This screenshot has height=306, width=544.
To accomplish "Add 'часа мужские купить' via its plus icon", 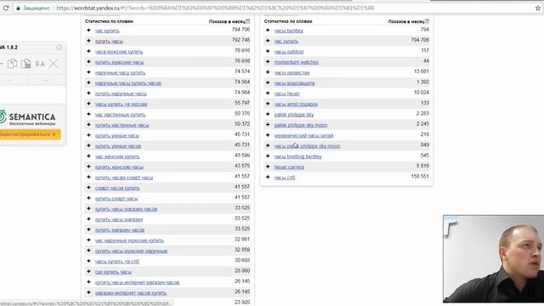I will (88, 51).
